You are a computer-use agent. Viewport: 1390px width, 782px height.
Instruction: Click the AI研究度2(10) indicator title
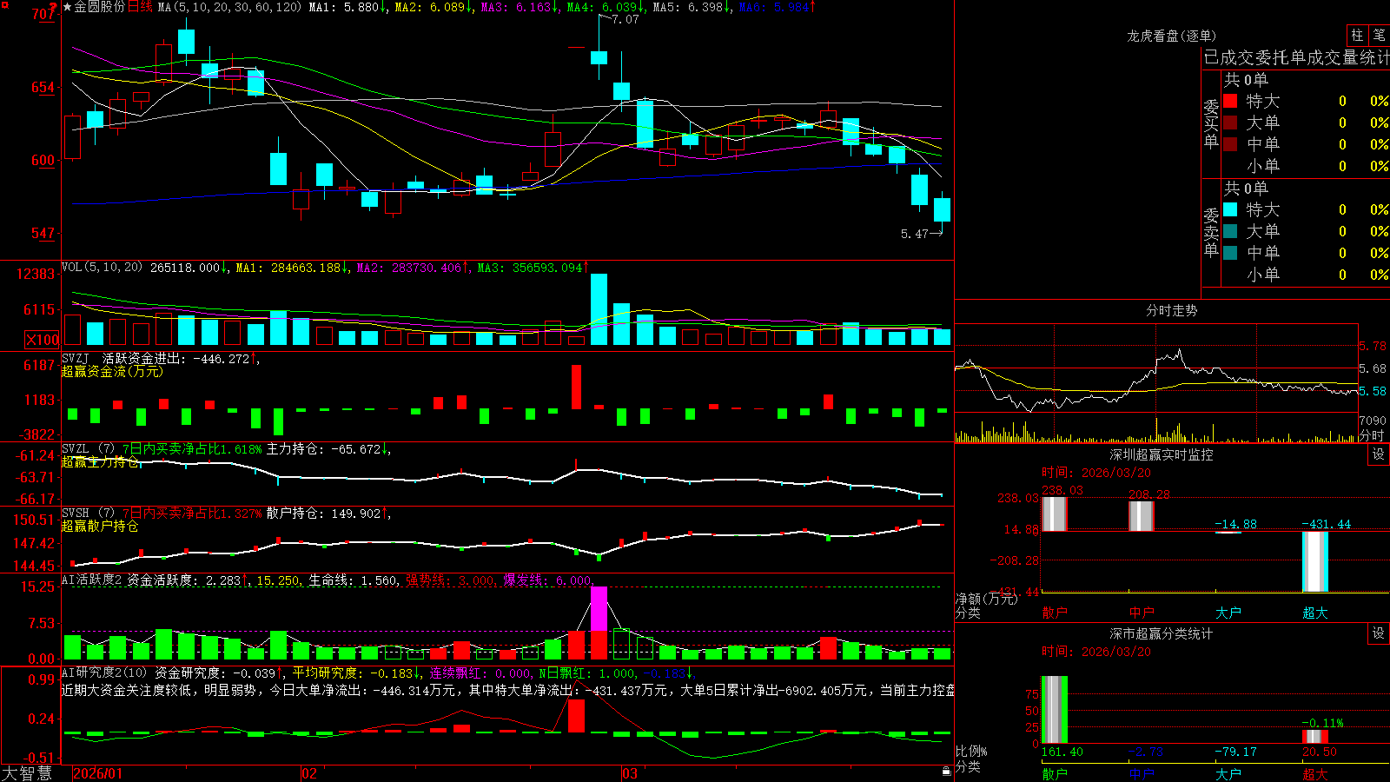click(x=105, y=673)
